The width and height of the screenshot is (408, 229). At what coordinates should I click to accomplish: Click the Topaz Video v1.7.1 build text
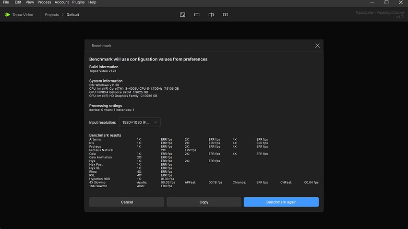(103, 71)
